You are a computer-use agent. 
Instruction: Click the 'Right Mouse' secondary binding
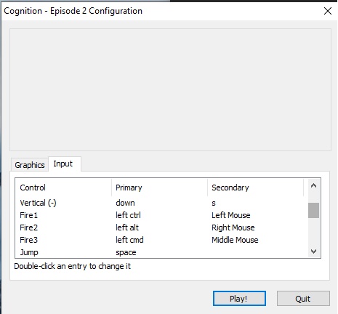[x=233, y=228]
